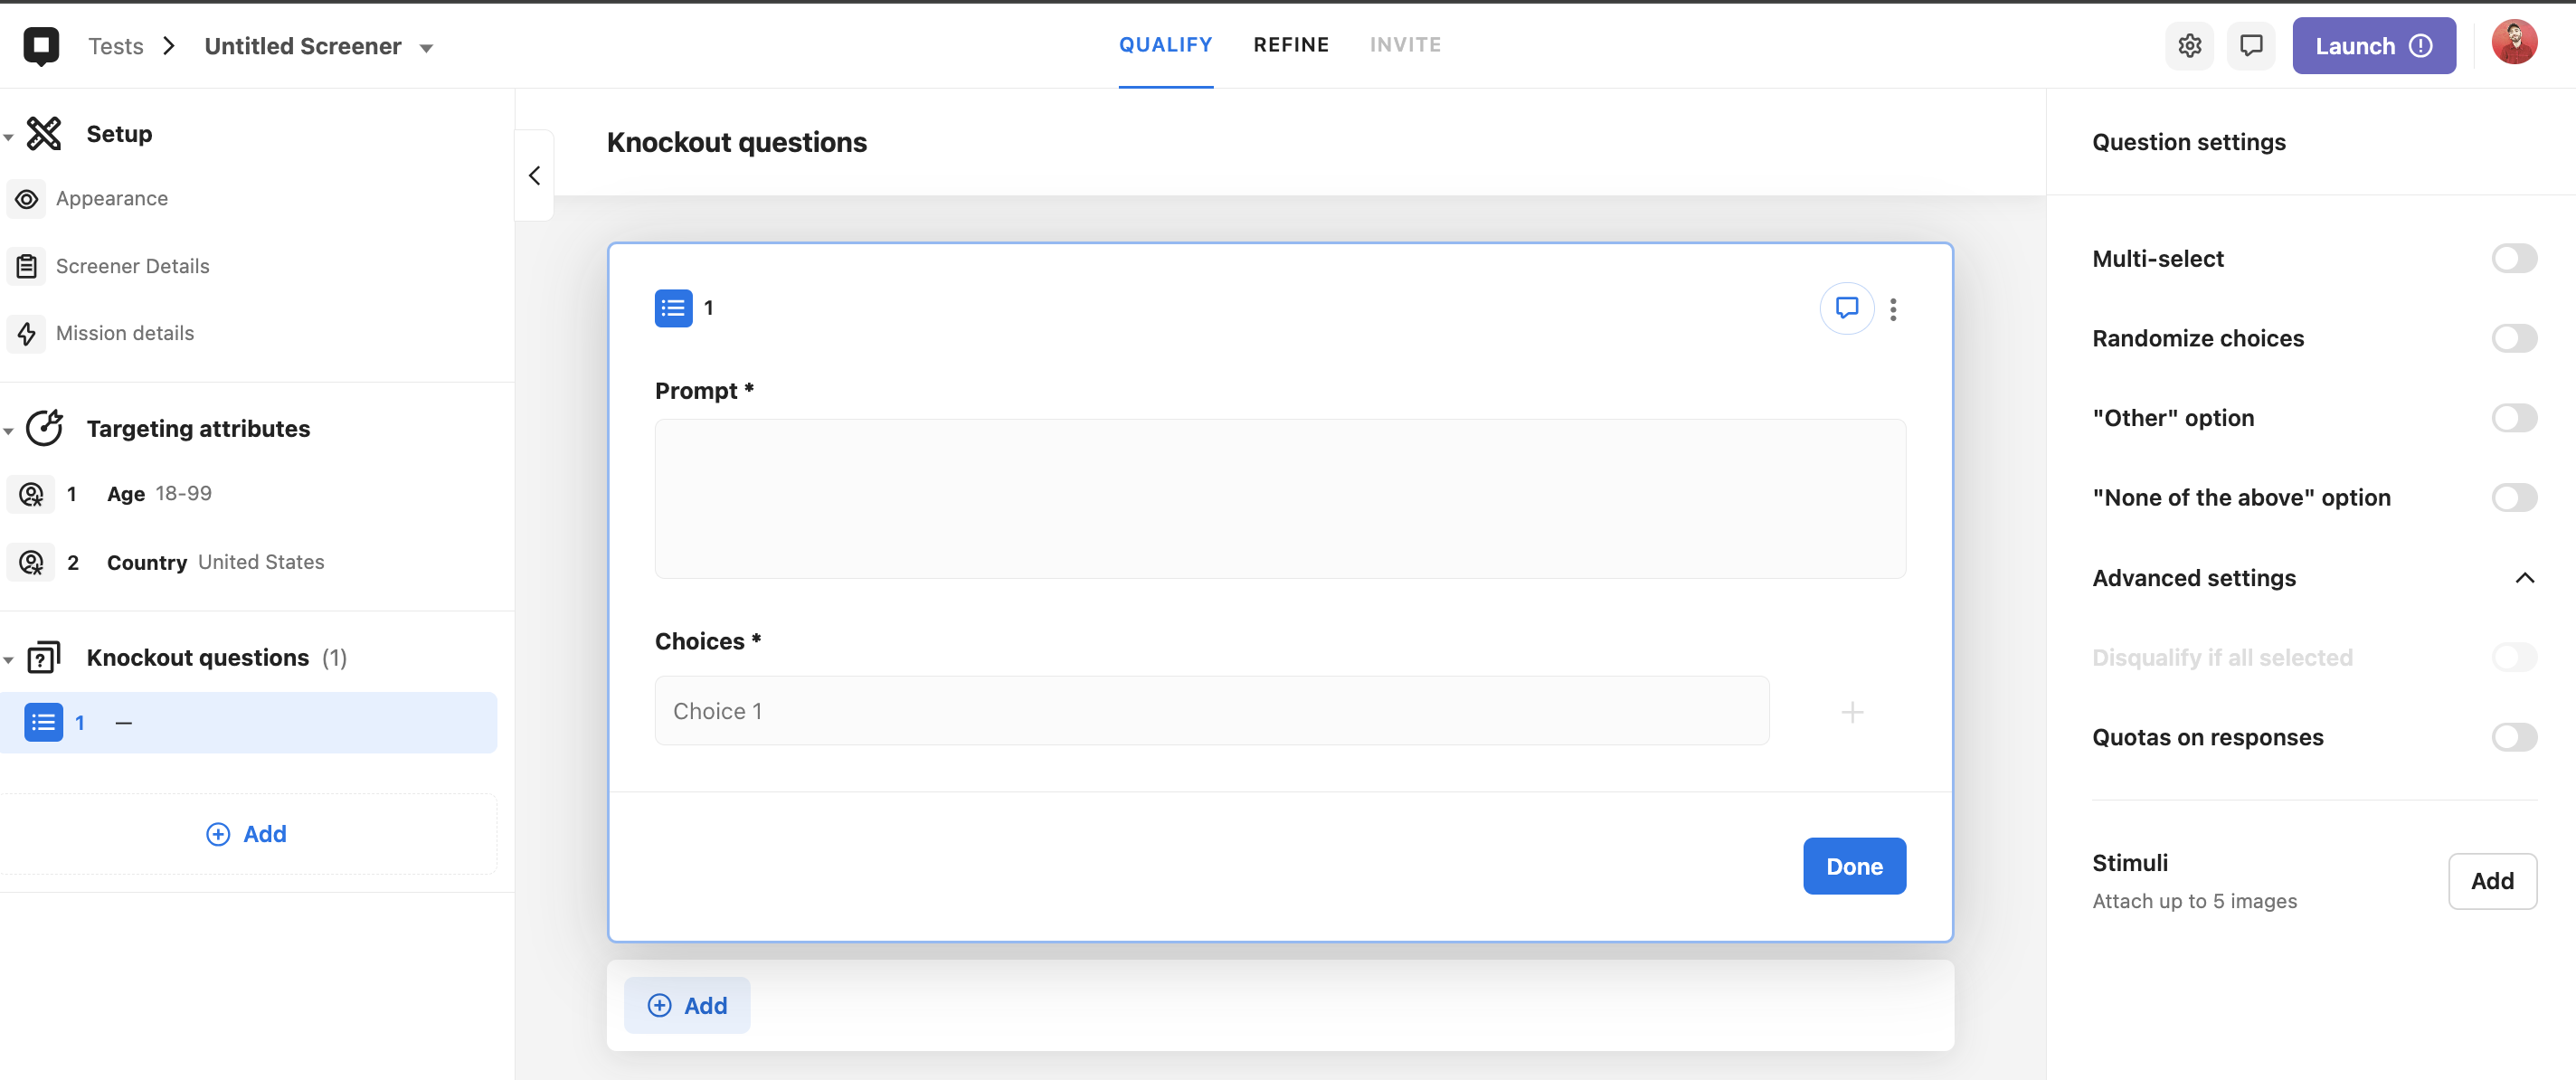This screenshot has width=2576, height=1080.
Task: Open the three-dot menu on question 1
Action: tap(1893, 309)
